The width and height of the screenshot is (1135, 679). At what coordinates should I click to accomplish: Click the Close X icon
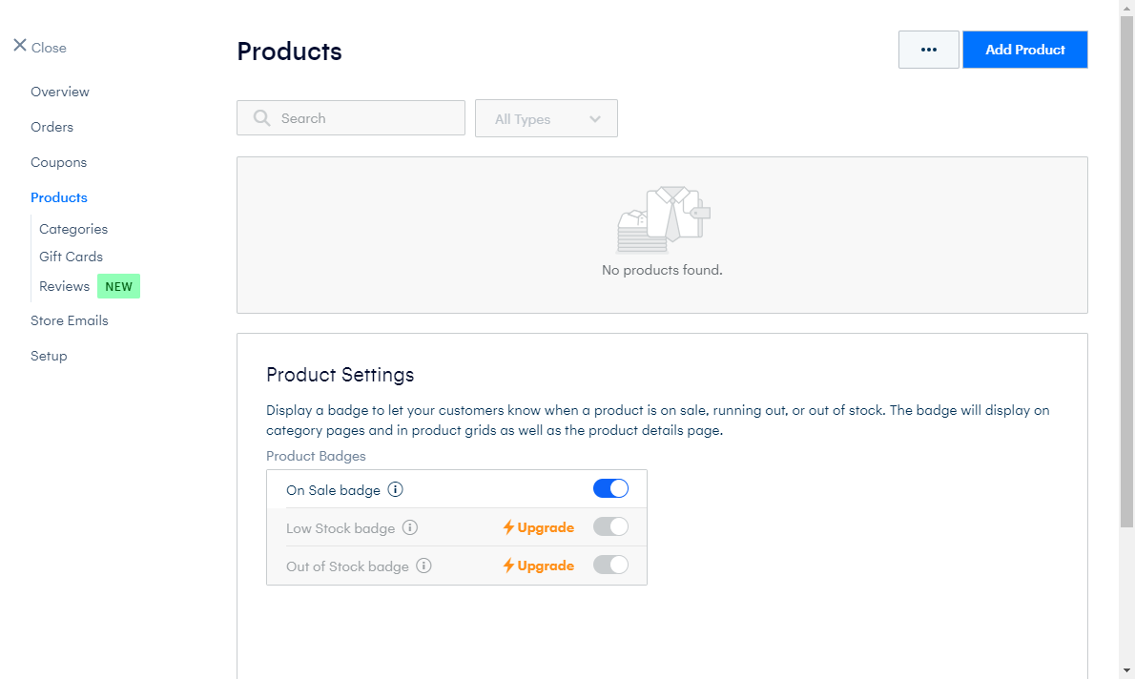pos(19,46)
